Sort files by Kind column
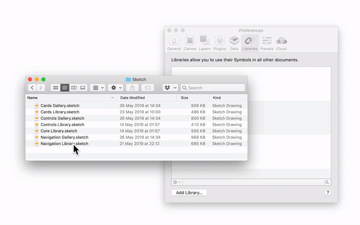360x225 pixels. click(229, 98)
